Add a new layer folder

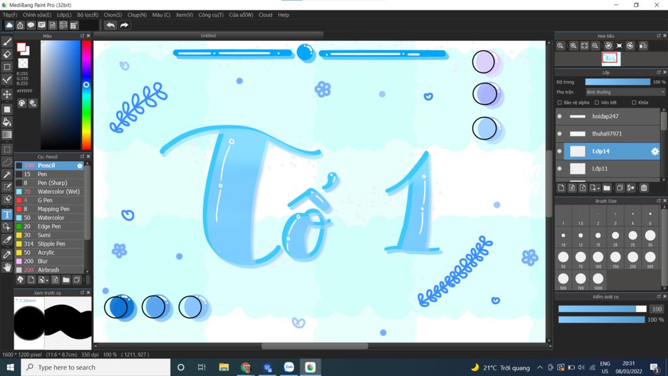(x=607, y=187)
